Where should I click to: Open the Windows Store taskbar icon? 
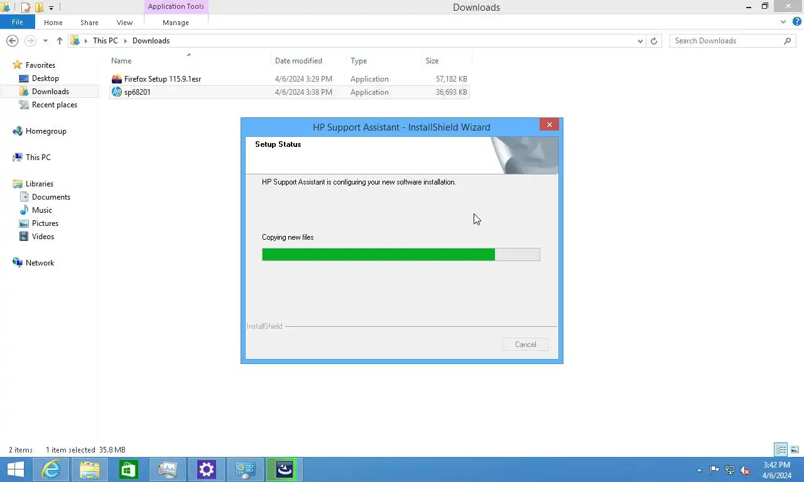[x=129, y=469]
